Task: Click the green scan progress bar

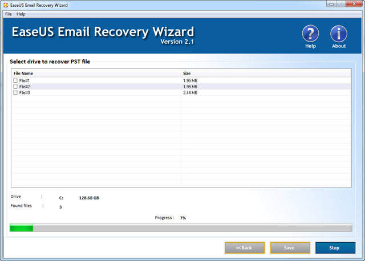Action: click(181, 228)
